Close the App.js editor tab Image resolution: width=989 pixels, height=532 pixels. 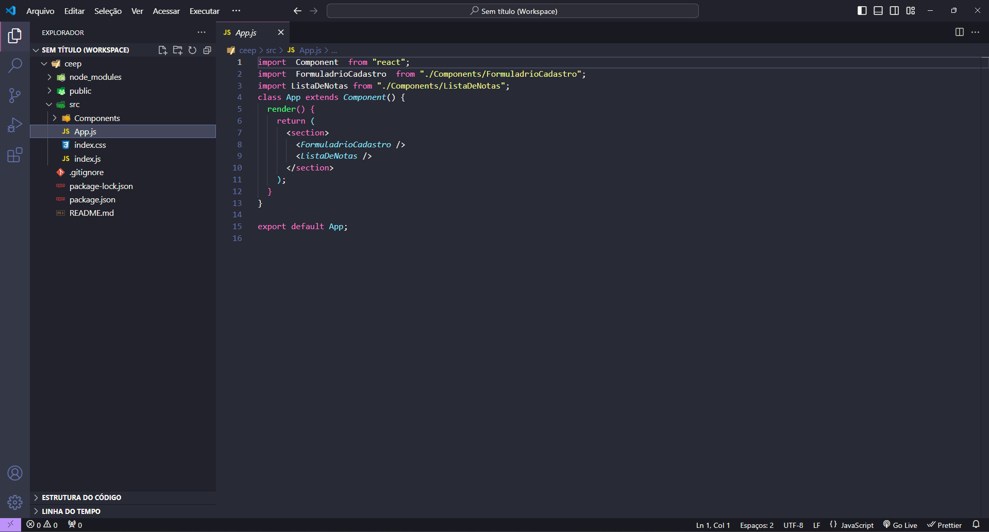[281, 32]
